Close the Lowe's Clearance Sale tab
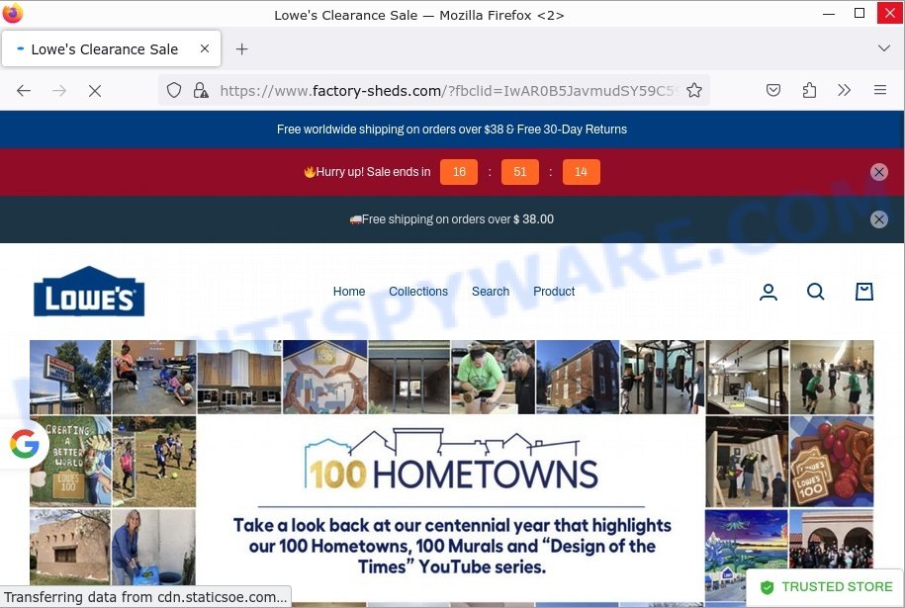905x608 pixels. pos(205,49)
